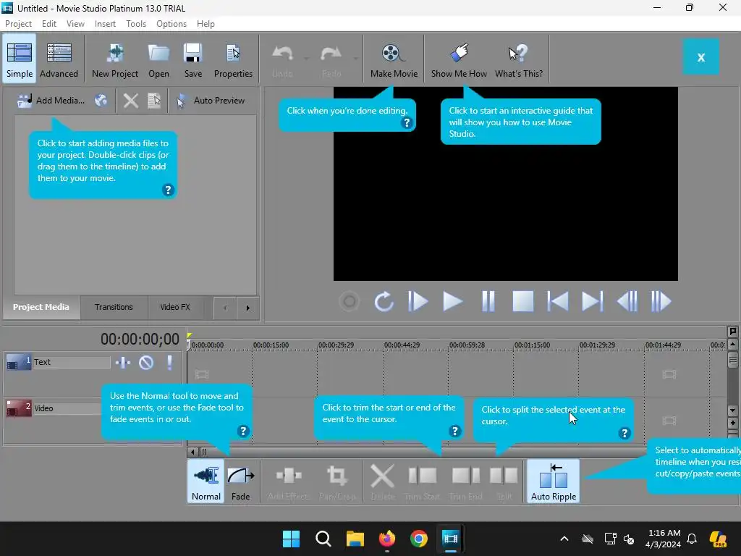Click the Get Media from web globe icon
This screenshot has height=556, width=741.
pyautogui.click(x=101, y=100)
